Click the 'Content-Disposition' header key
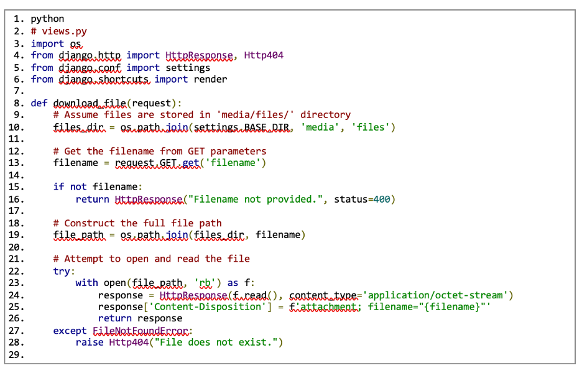582x368 pixels. tap(208, 307)
